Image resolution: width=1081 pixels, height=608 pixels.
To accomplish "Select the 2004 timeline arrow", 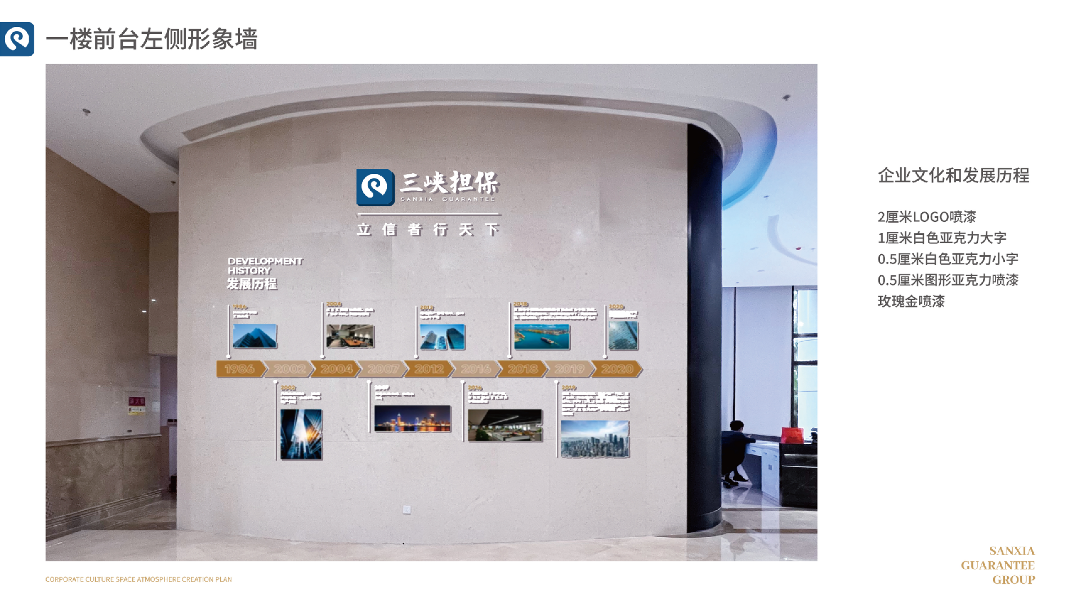I will point(336,369).
